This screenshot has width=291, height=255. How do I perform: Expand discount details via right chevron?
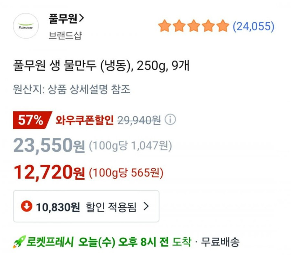[146, 206]
